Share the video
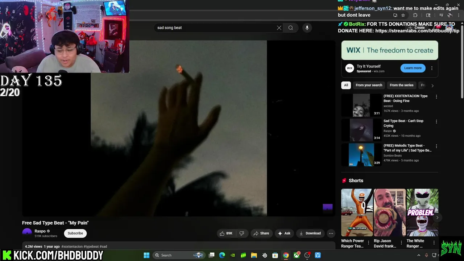The height and width of the screenshot is (261, 464). point(261,233)
